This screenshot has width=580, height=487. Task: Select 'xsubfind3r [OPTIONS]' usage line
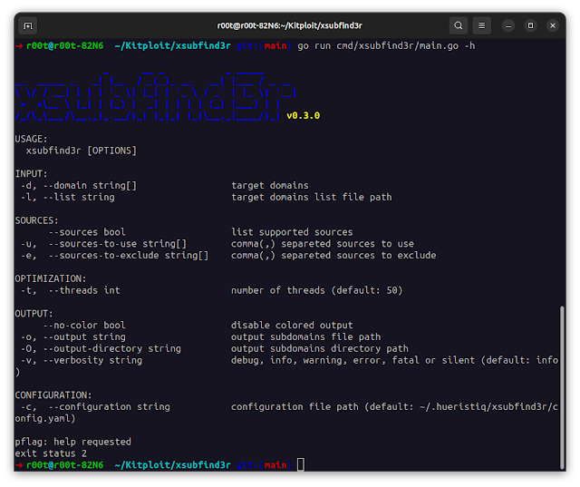pos(82,151)
